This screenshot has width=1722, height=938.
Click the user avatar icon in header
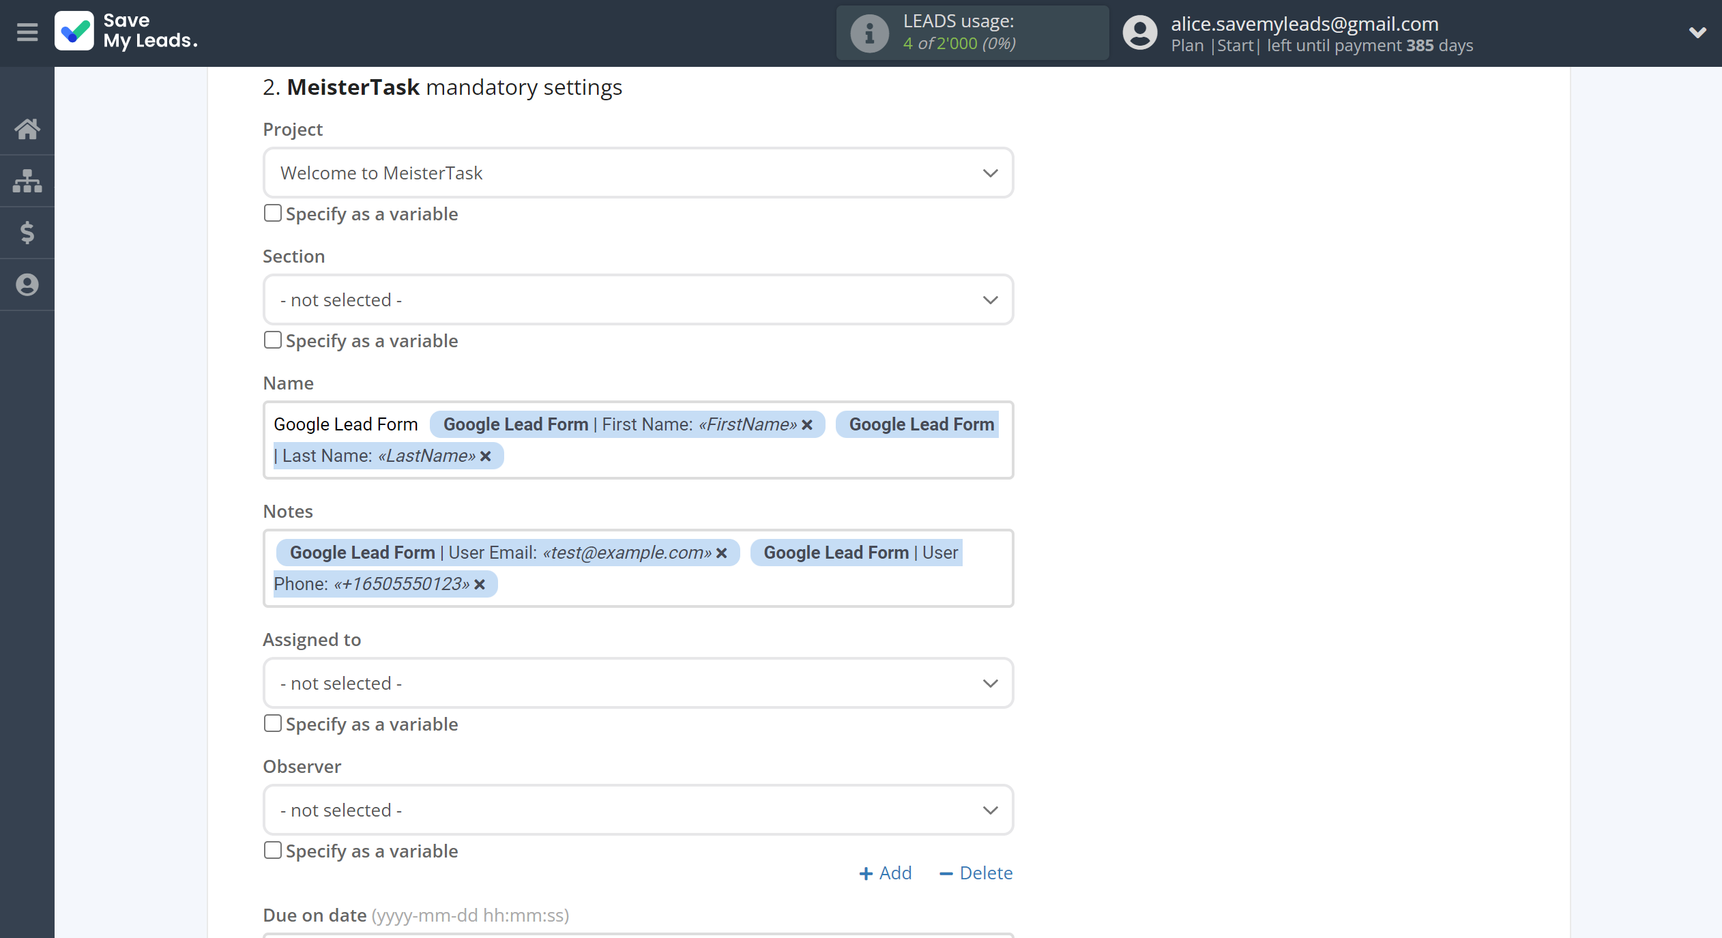click(x=1140, y=33)
